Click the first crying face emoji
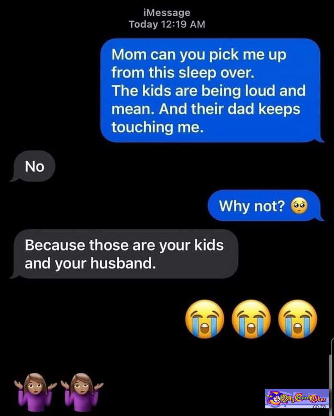This screenshot has width=334, height=416. [205, 319]
